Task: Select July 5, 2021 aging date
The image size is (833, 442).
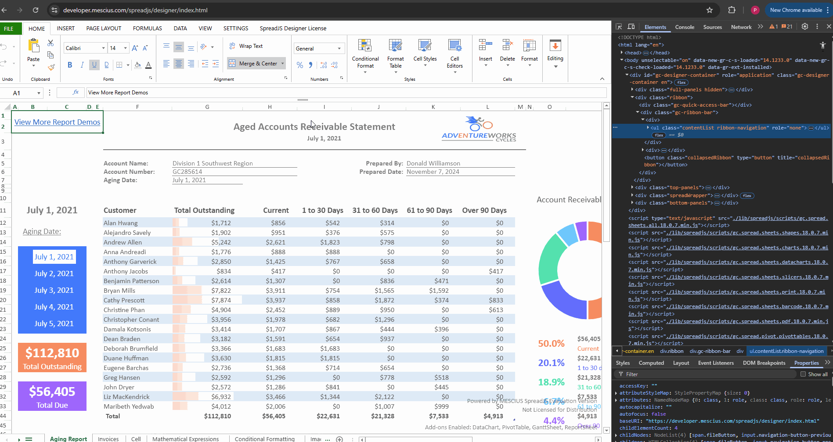Action: tap(54, 323)
